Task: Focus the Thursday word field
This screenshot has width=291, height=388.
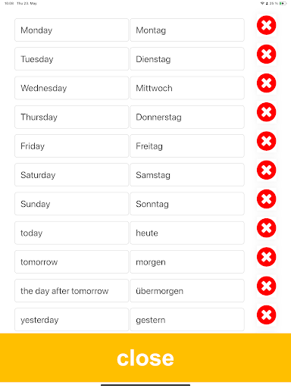Action: click(71, 117)
